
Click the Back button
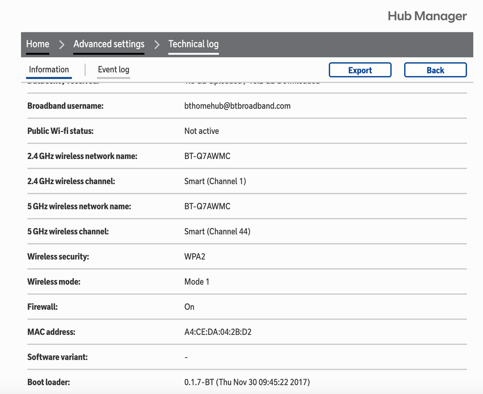click(435, 70)
